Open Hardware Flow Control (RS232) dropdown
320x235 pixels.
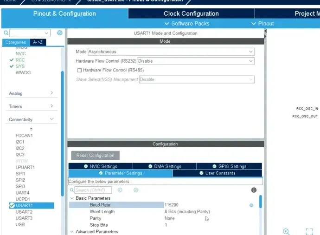196,61
